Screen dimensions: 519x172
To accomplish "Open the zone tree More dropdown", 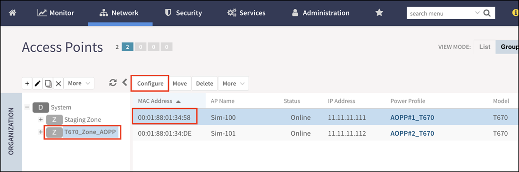I will pyautogui.click(x=79, y=83).
